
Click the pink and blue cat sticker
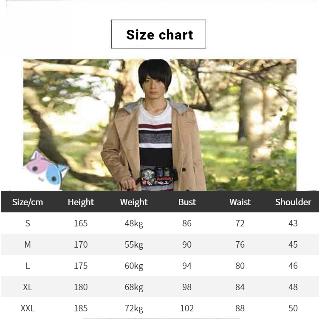46,169
